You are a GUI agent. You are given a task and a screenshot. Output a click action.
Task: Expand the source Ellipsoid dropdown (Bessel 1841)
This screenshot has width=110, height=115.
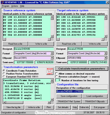(52, 58)
